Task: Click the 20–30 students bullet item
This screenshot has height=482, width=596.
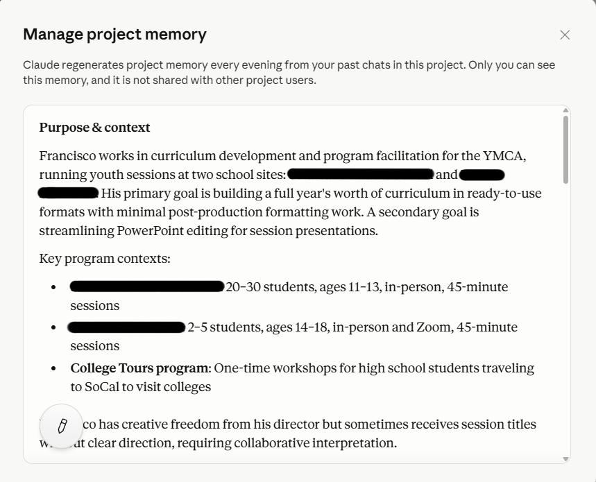Action: (x=289, y=296)
